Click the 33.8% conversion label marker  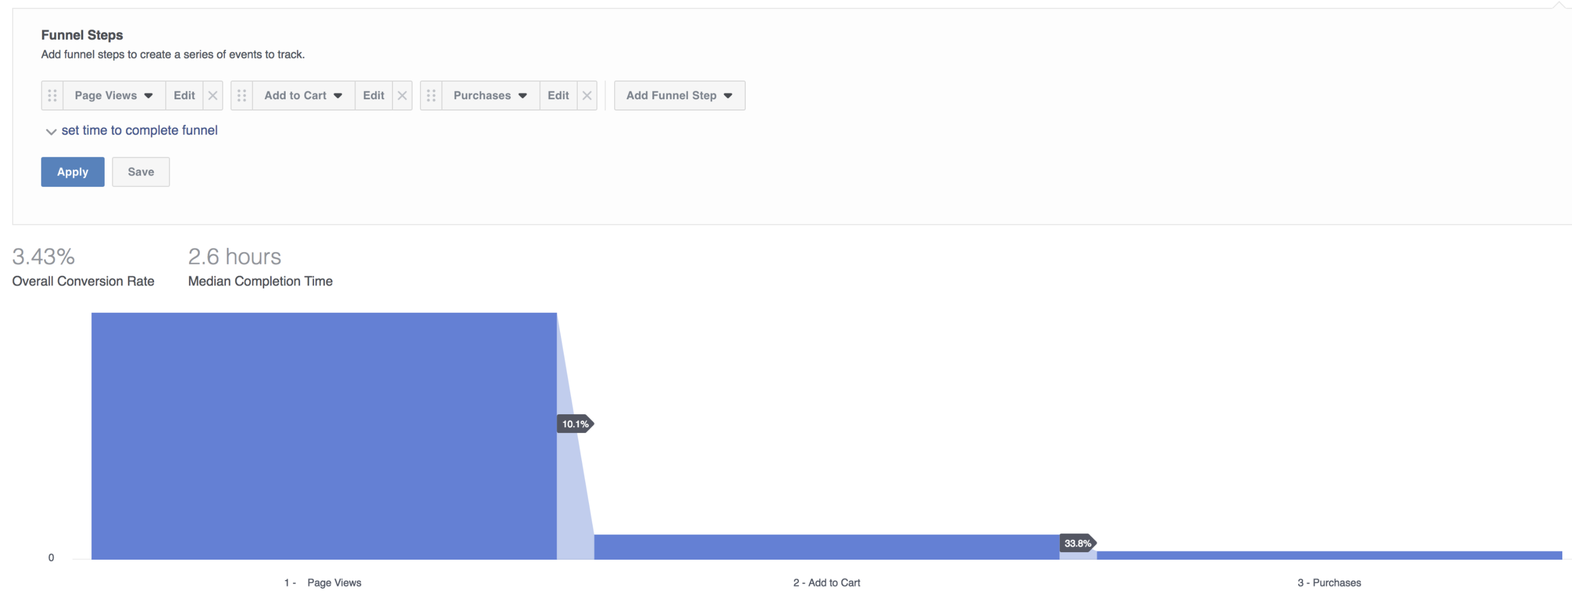coord(1078,543)
